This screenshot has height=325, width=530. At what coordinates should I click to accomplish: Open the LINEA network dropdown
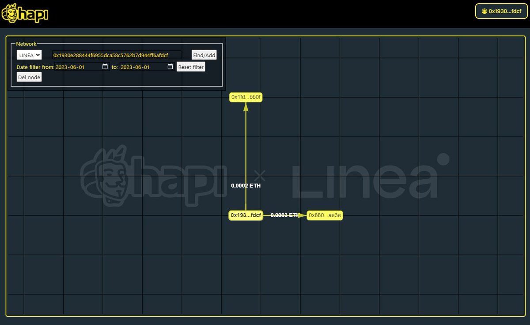(29, 55)
